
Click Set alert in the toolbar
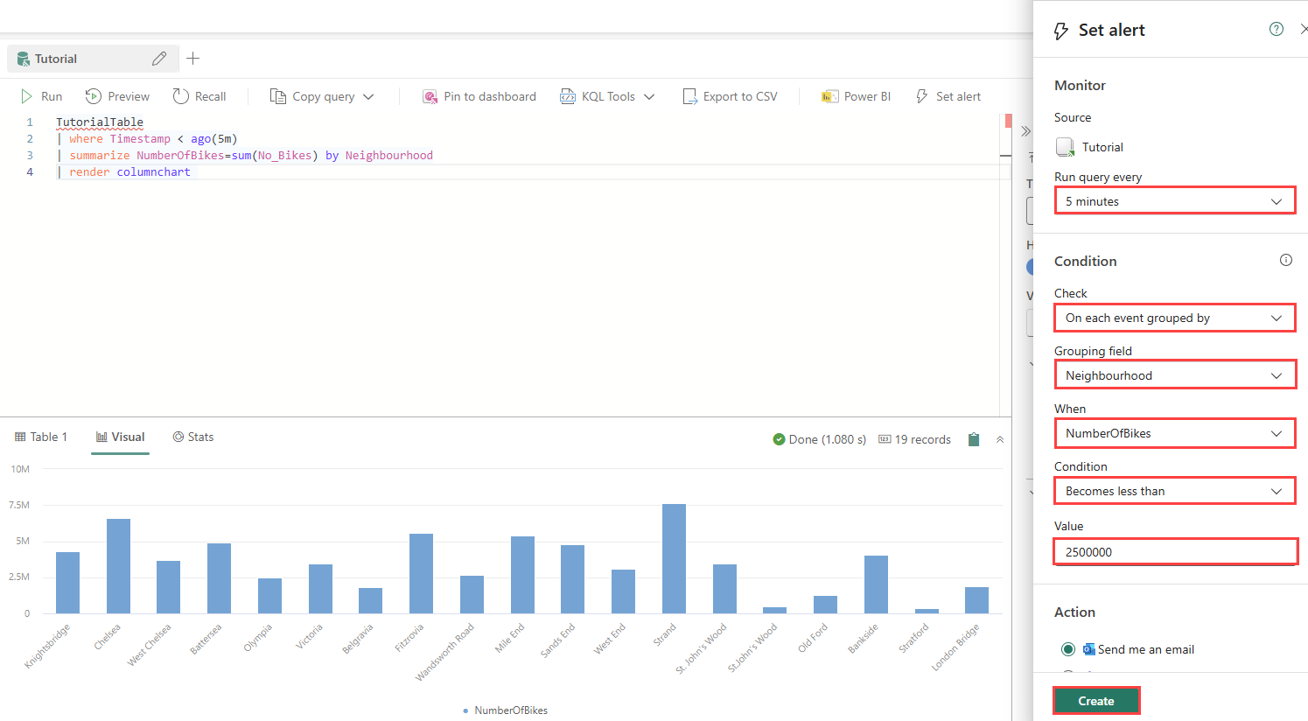(948, 96)
